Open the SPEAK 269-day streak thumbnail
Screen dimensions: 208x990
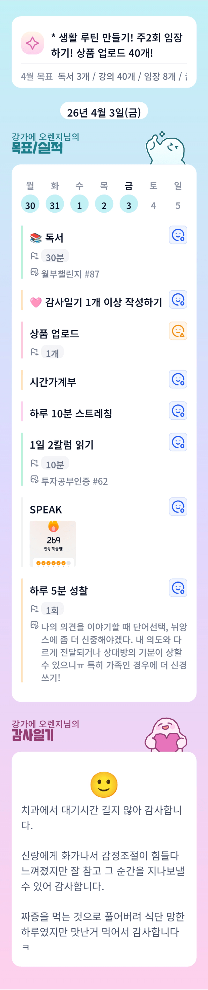click(x=53, y=543)
